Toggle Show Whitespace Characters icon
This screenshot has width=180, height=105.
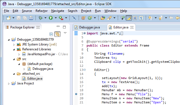coord(141,18)
